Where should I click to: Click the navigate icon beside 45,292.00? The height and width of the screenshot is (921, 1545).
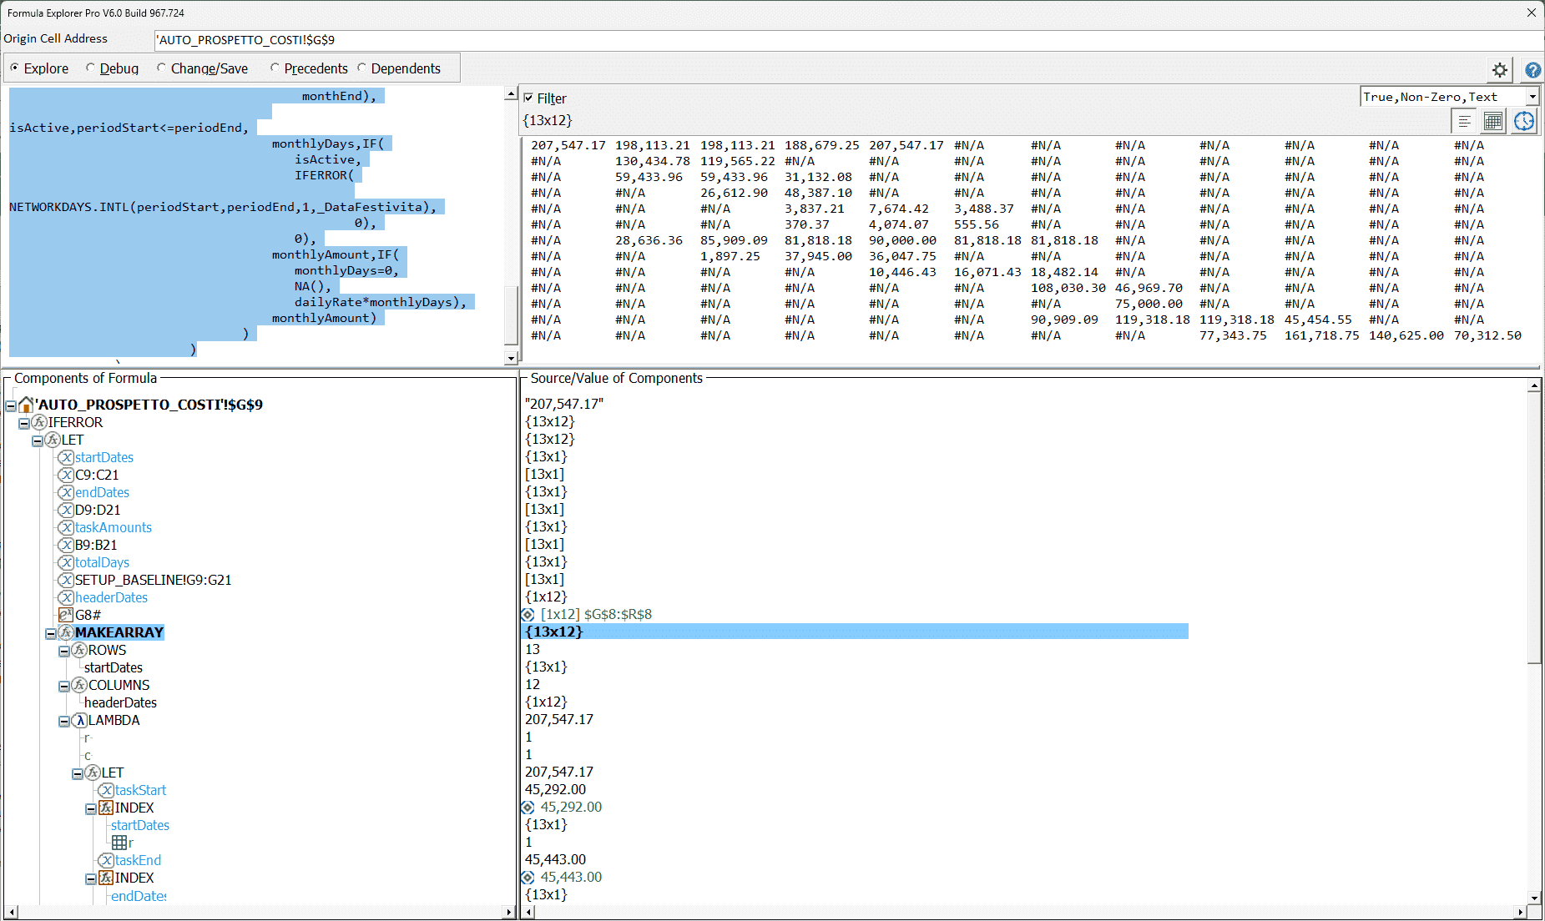tap(528, 808)
